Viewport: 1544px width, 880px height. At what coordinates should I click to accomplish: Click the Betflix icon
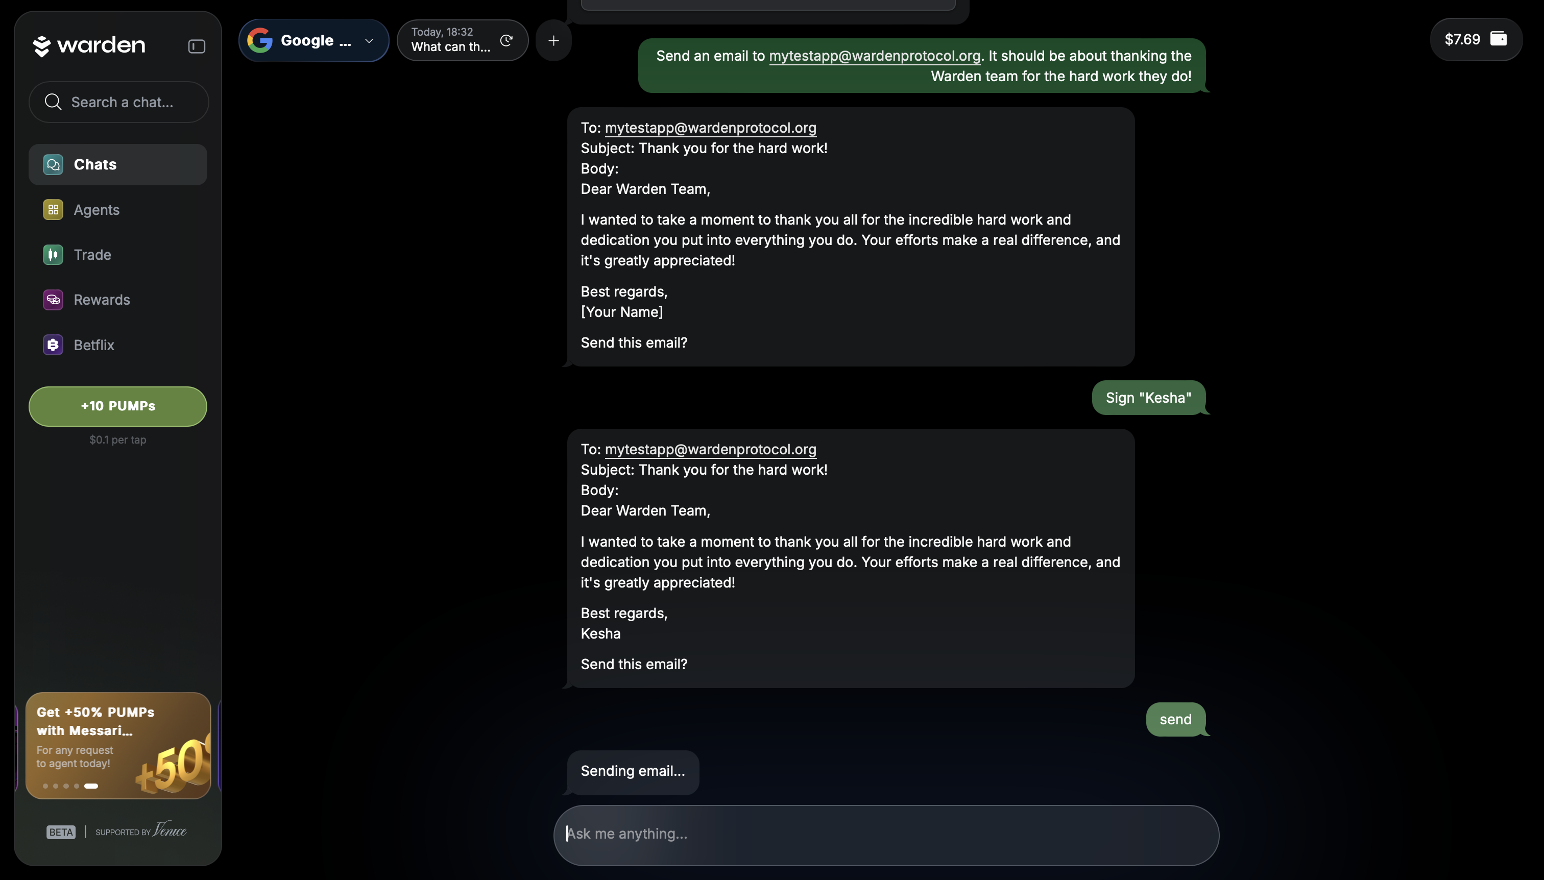[x=53, y=345]
